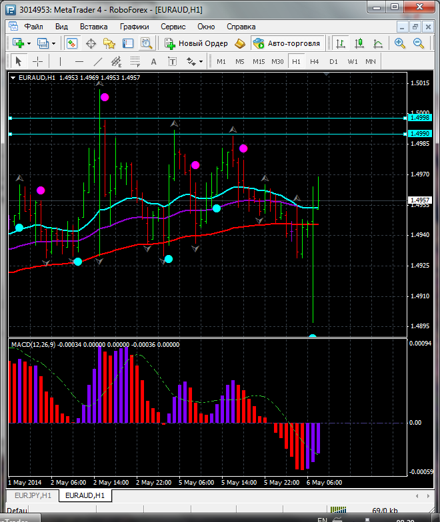
Task: Open the Сервис menu
Action: point(173,27)
